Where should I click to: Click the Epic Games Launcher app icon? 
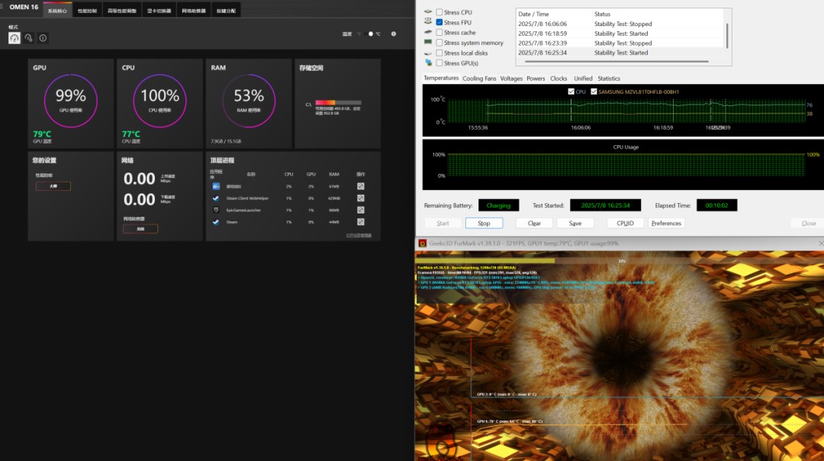coord(217,210)
